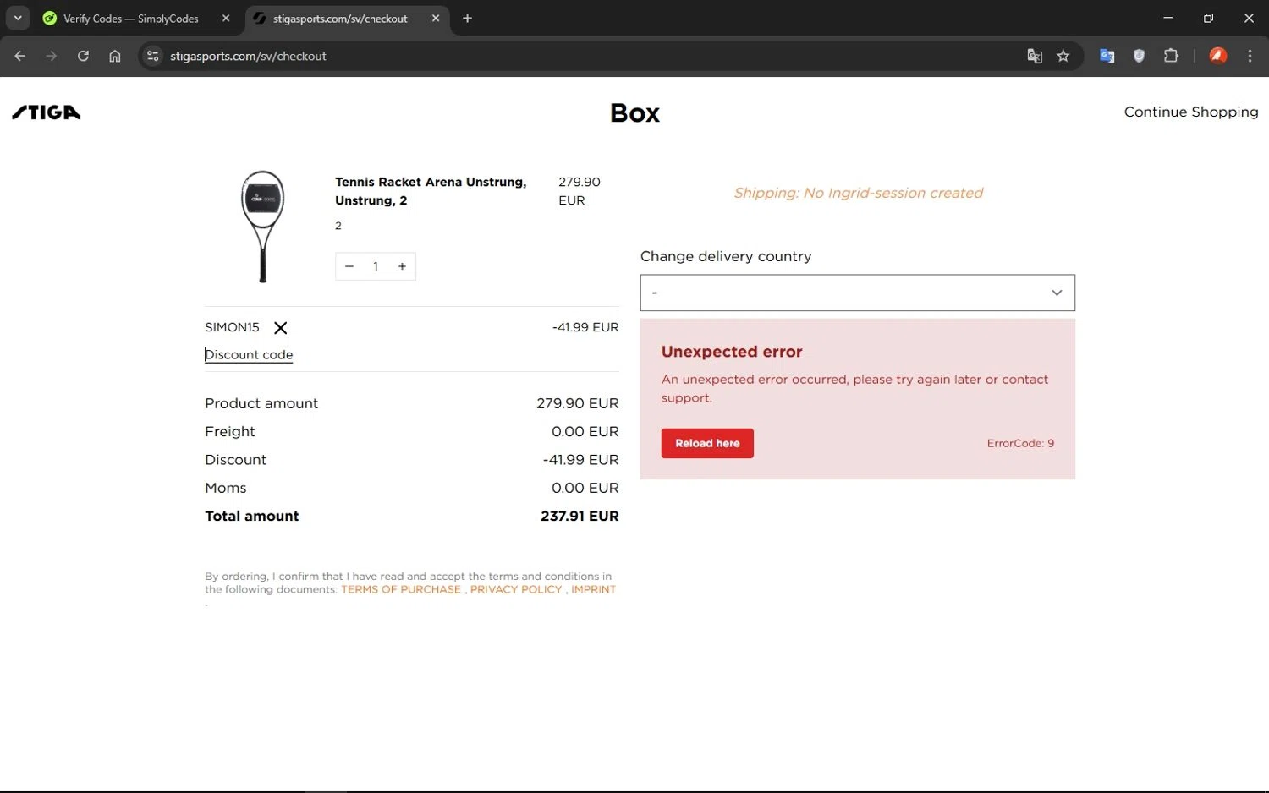Screen dimensions: 1269x793
Task: Click the 237.91 EUR total amount
Action: (x=580, y=516)
